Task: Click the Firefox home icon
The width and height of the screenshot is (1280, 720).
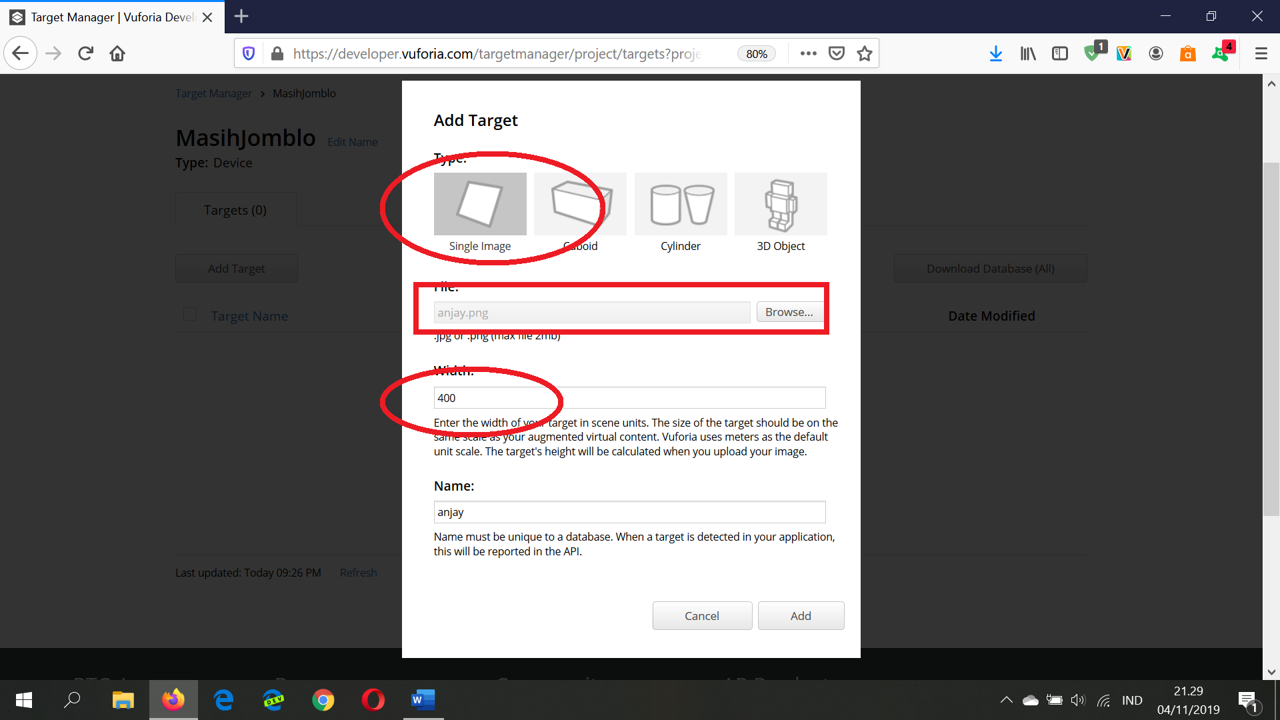Action: point(117,53)
